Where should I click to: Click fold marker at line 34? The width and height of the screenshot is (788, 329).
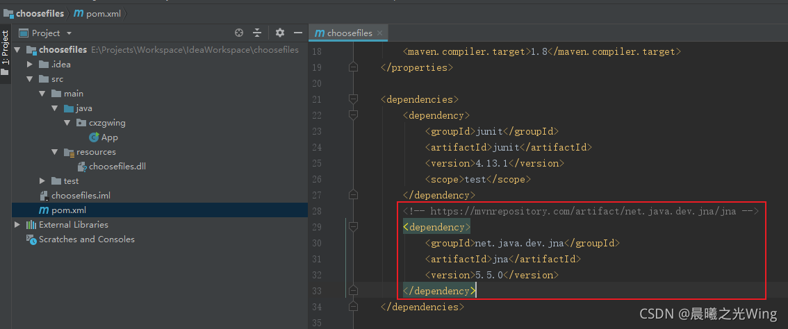point(353,306)
